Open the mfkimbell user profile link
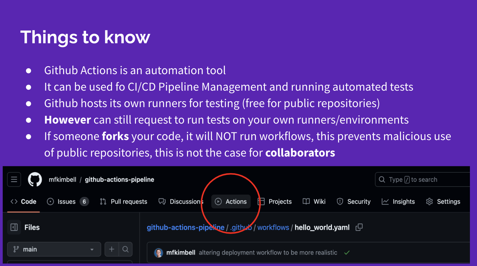477x266 pixels. click(62, 179)
